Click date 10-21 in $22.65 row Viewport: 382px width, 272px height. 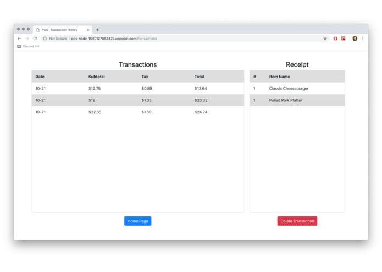pos(41,112)
